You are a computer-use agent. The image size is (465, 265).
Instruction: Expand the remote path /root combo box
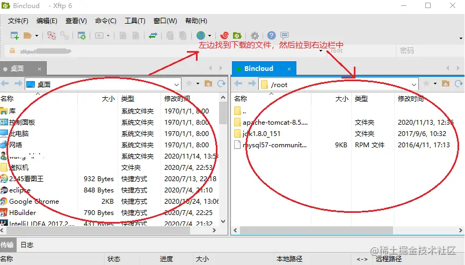click(413, 84)
